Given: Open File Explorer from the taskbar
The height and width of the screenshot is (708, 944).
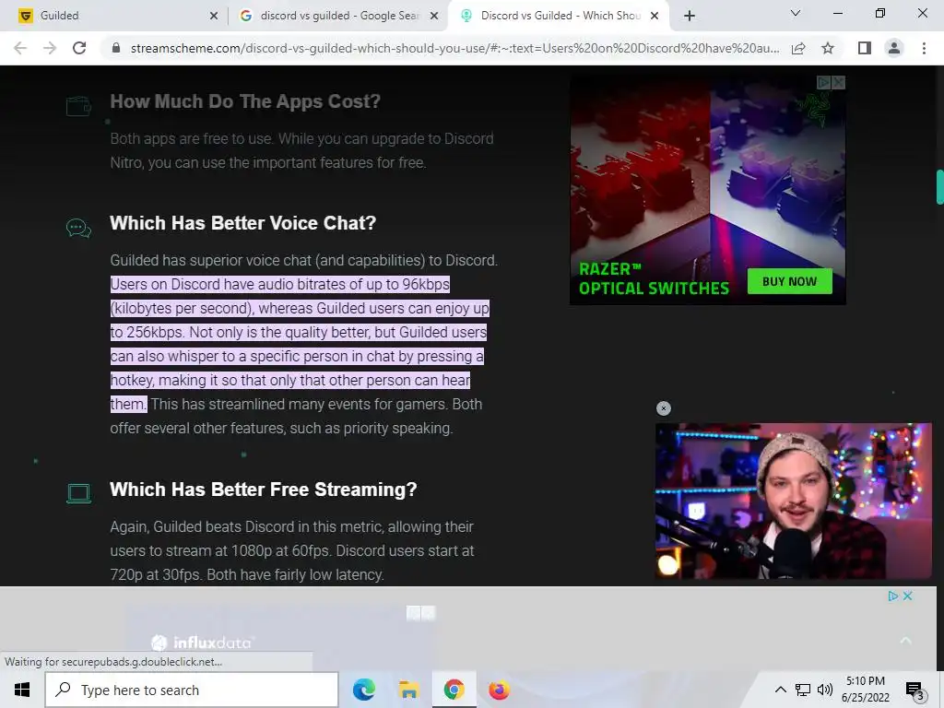Looking at the screenshot, I should click(408, 690).
